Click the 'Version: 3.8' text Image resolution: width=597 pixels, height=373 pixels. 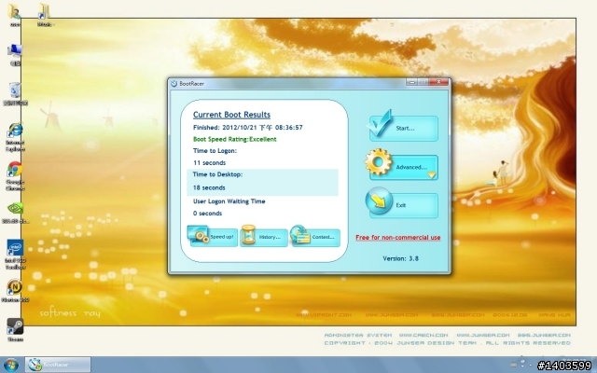click(400, 258)
